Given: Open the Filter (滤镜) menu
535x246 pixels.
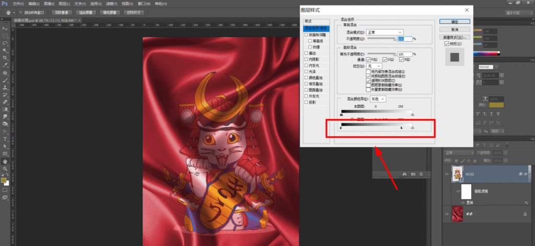Looking at the screenshot, I should [x=112, y=4].
